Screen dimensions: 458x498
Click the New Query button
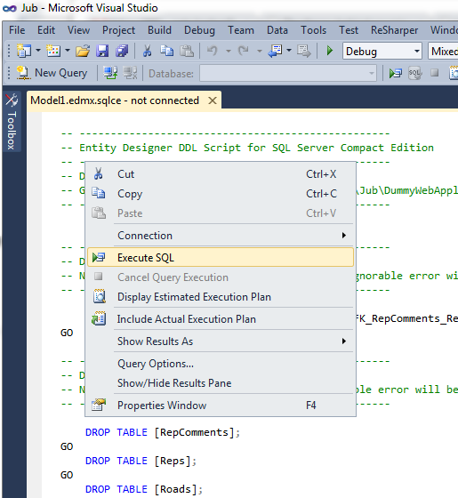click(x=52, y=73)
